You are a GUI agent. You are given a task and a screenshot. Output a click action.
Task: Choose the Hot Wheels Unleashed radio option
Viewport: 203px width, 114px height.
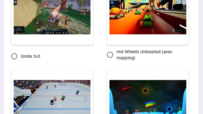[x=110, y=55]
